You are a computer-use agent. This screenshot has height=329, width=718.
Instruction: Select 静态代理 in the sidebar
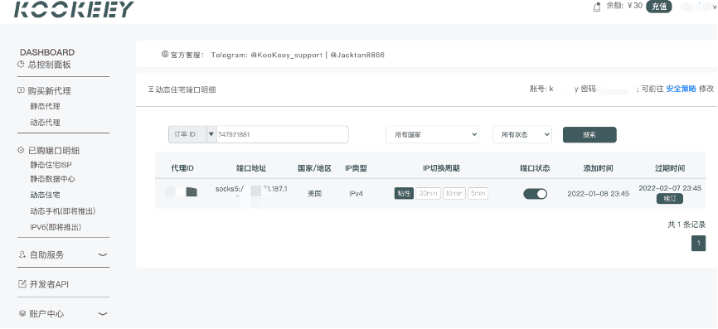pos(46,106)
